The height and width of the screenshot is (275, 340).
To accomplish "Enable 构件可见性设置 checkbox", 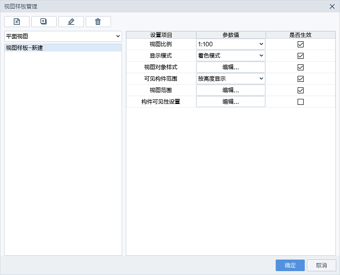I will pyautogui.click(x=300, y=102).
